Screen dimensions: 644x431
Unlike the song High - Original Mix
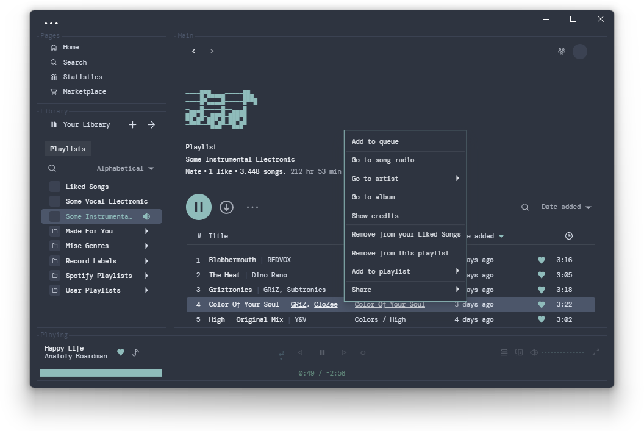coord(542,320)
